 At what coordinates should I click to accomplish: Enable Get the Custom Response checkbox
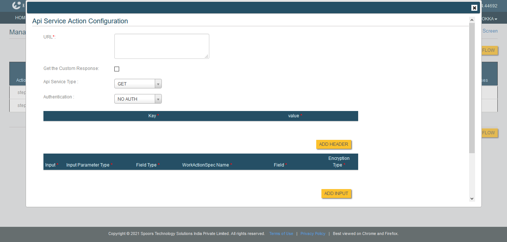click(x=117, y=69)
